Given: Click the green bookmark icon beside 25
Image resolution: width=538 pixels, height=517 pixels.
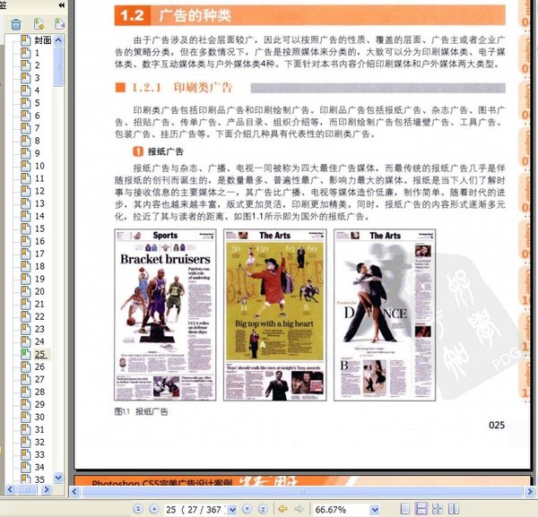Looking at the screenshot, I should coord(26,354).
